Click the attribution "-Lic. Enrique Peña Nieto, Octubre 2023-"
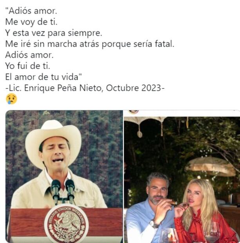The height and width of the screenshot is (243, 240). [85, 88]
